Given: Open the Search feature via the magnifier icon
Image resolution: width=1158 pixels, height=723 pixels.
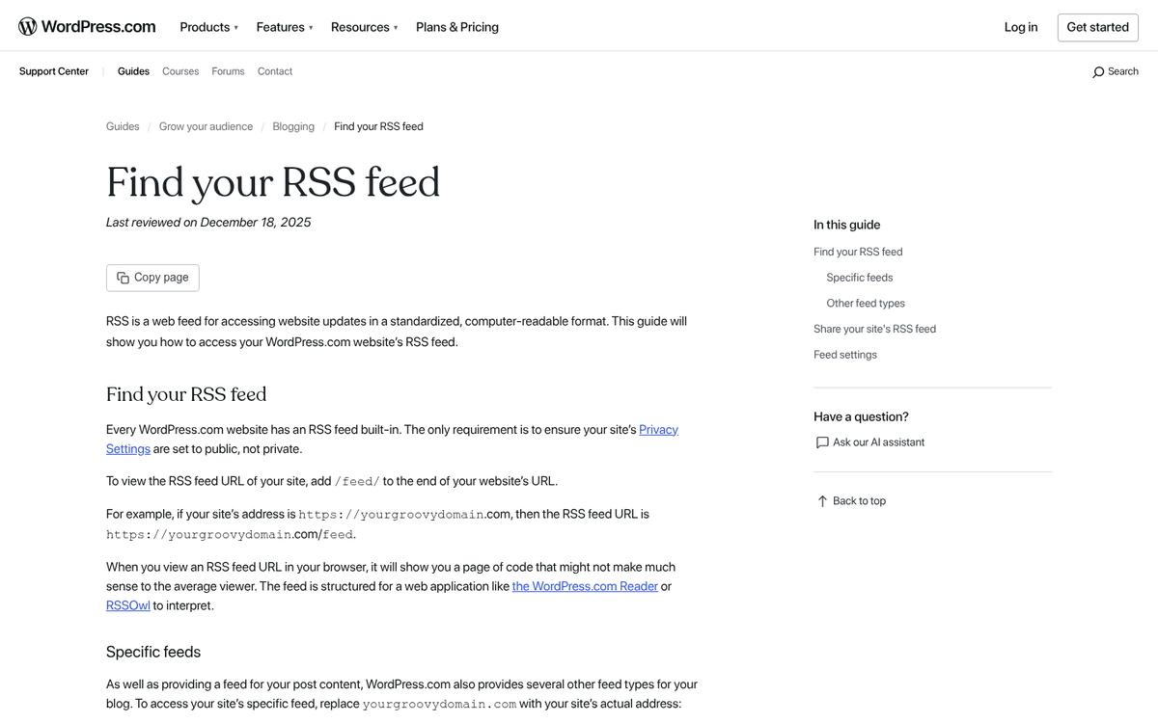Looking at the screenshot, I should [1099, 71].
